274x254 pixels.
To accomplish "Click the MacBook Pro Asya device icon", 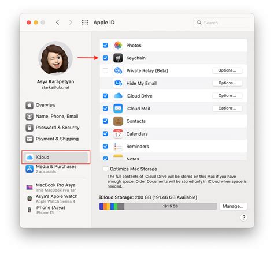I will pos(29,187).
